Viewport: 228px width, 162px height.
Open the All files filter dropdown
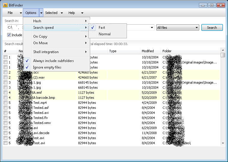pos(178,28)
